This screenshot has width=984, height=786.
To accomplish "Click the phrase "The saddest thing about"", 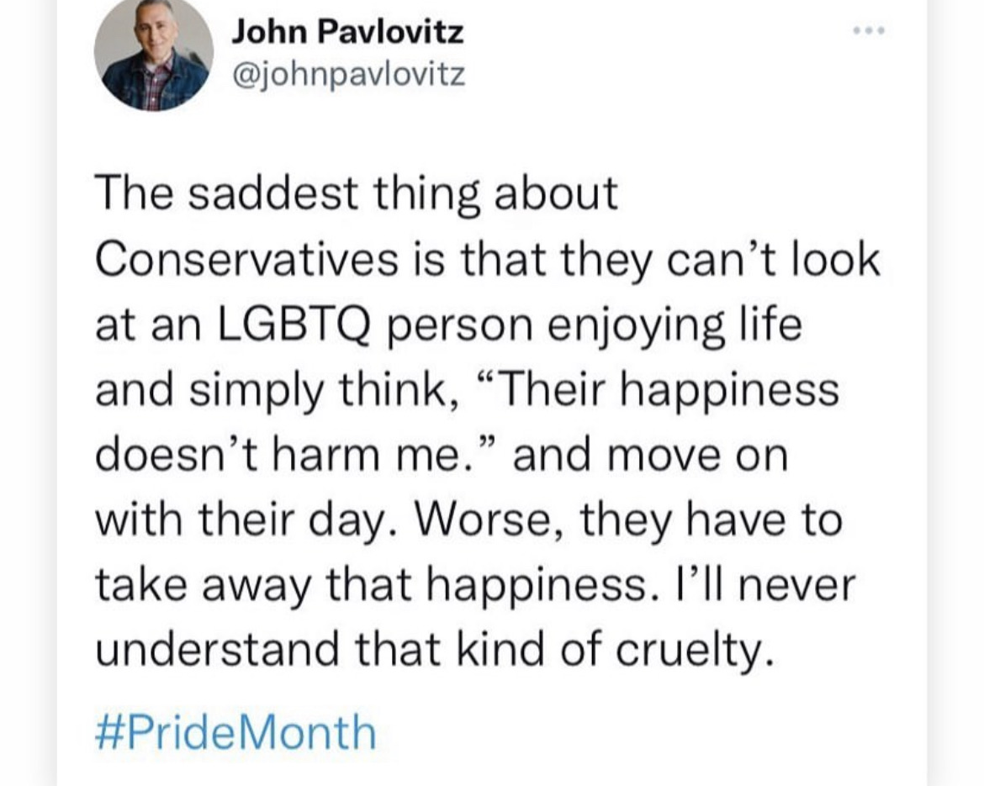I will point(356,194).
